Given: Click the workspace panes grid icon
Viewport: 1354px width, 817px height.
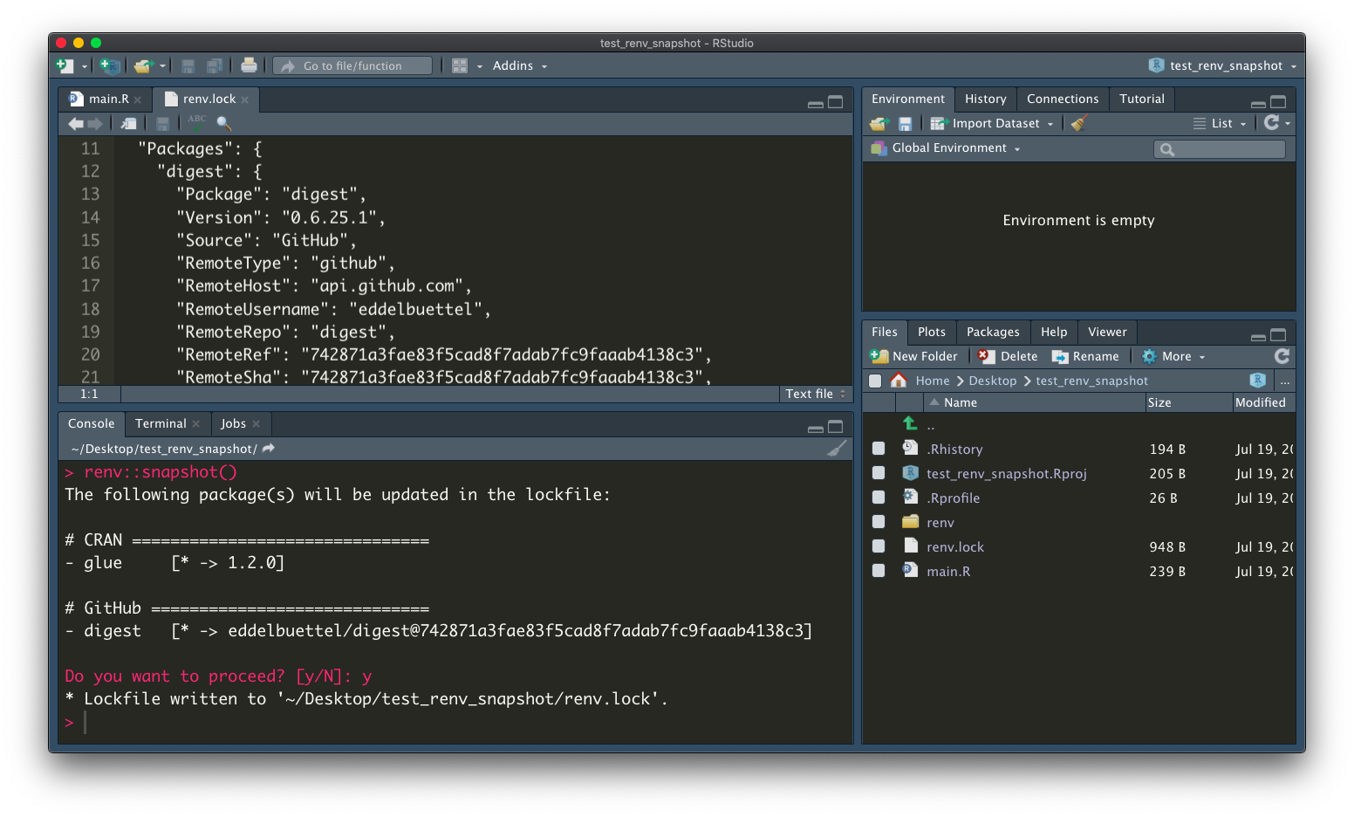Looking at the screenshot, I should click(460, 65).
